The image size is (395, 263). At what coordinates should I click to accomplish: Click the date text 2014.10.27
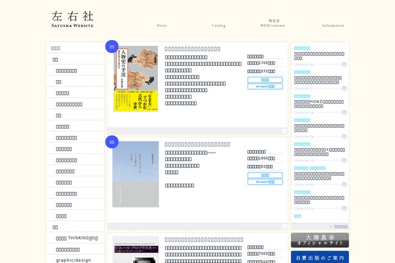(304, 89)
